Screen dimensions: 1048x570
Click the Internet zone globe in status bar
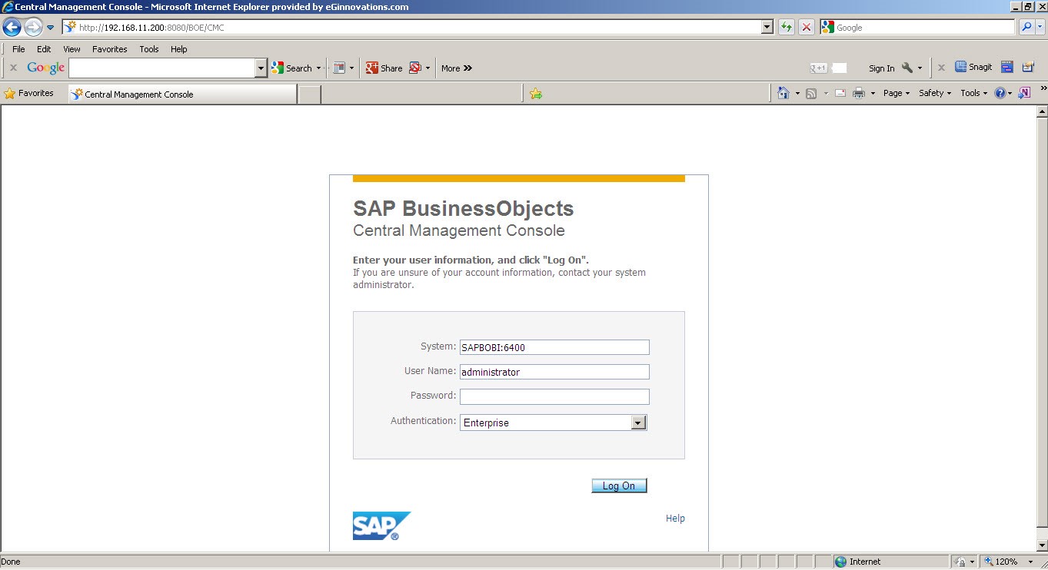tap(840, 562)
